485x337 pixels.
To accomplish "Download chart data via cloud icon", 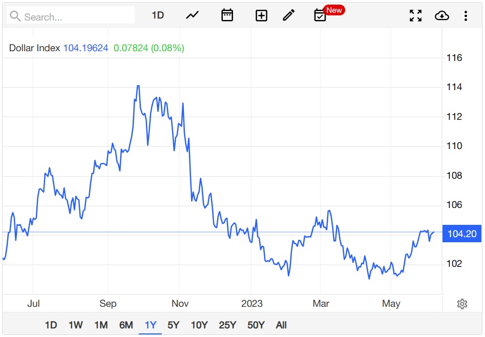I will [x=441, y=15].
